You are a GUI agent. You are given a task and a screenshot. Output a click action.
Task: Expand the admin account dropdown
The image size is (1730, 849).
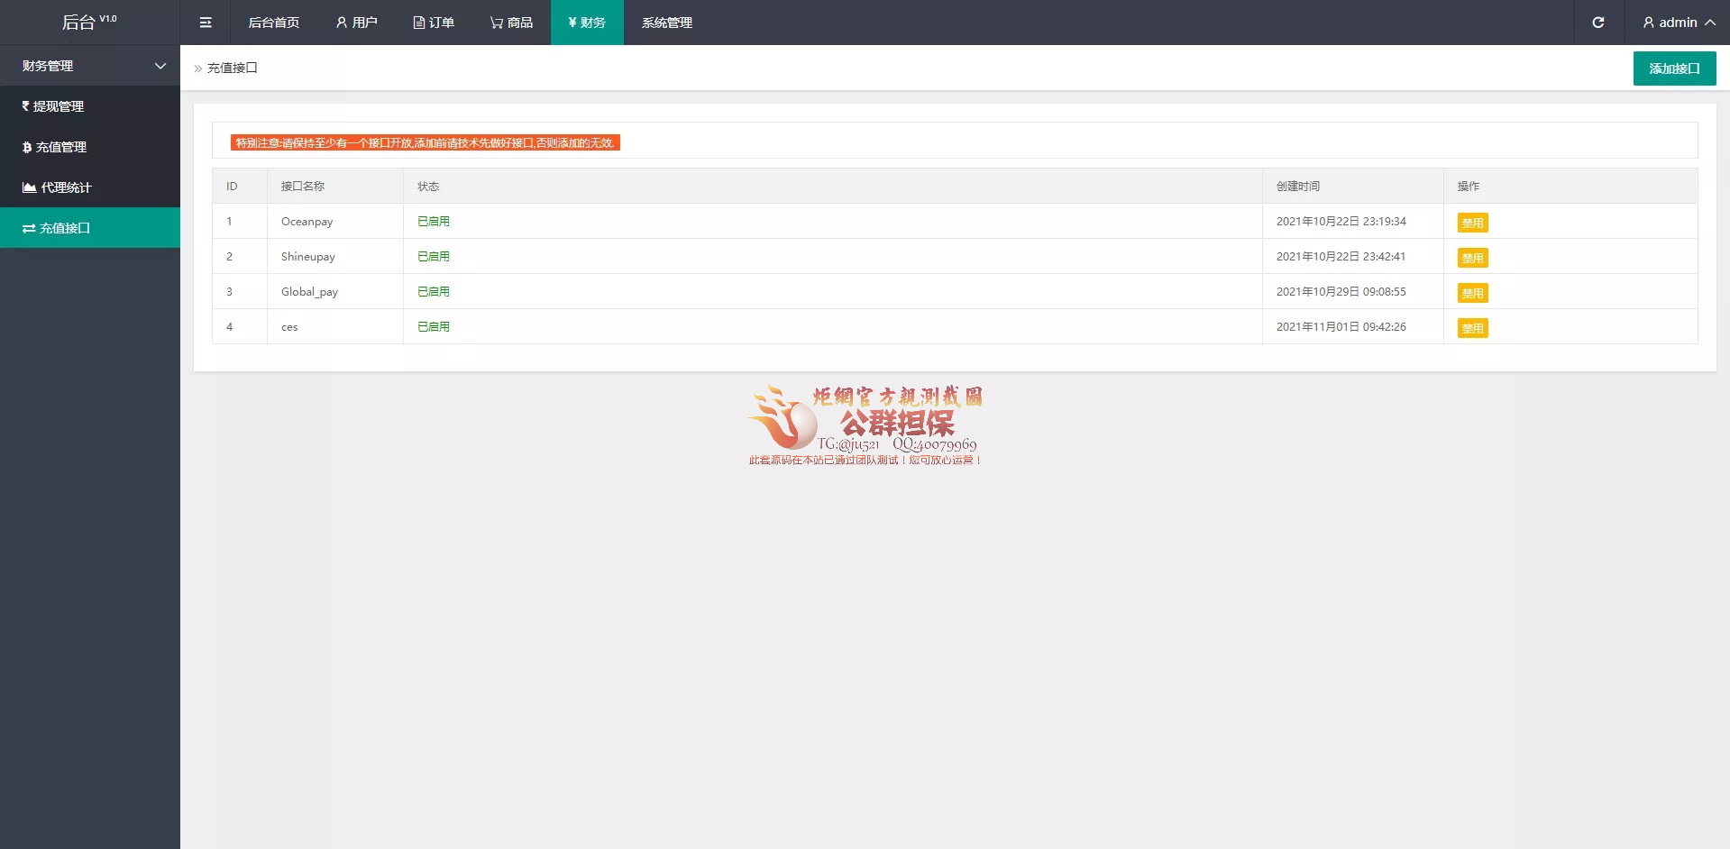click(x=1678, y=23)
